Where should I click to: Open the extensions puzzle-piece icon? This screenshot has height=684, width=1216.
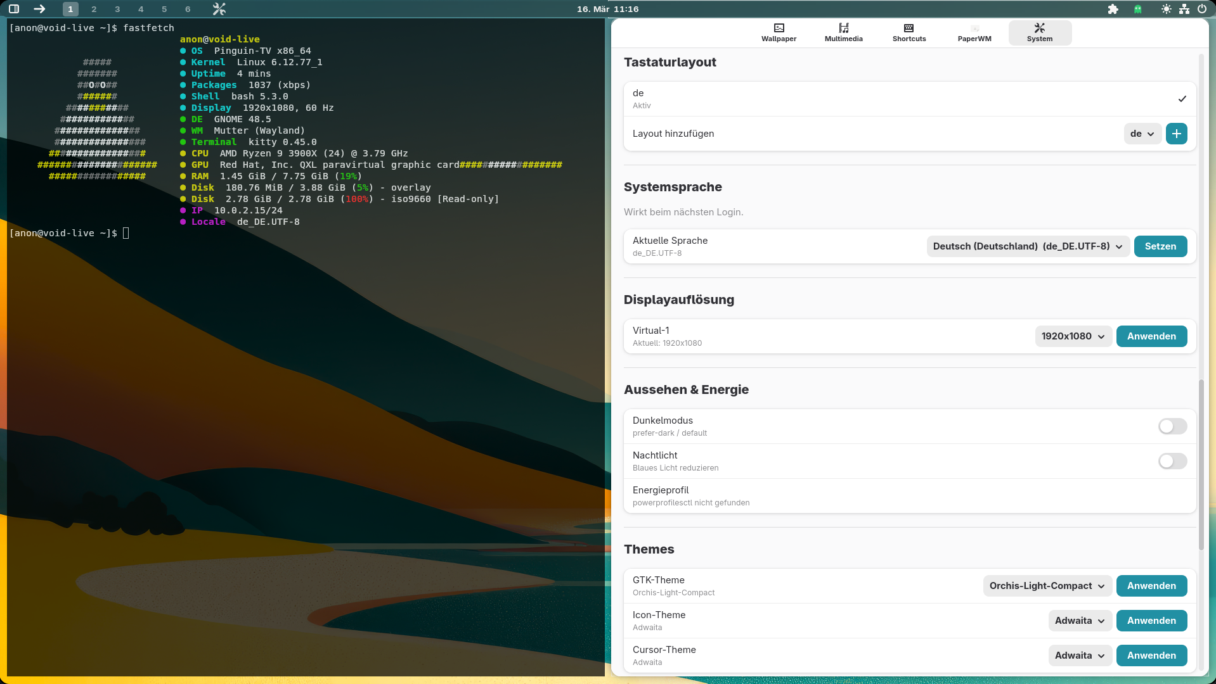(1113, 9)
